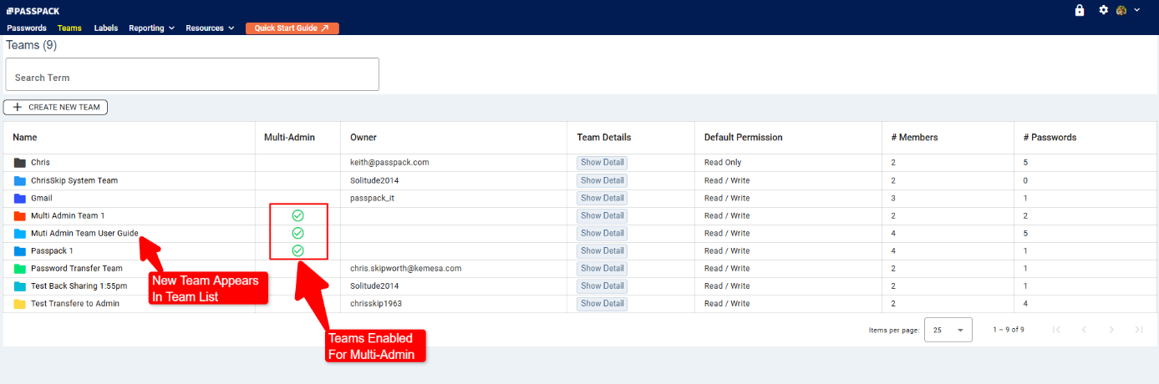
Task: Show Detail for ChrisSkip System Team
Action: coord(602,180)
